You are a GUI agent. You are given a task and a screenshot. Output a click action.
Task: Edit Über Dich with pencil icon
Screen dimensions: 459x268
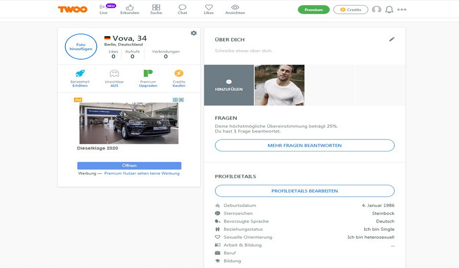[392, 39]
